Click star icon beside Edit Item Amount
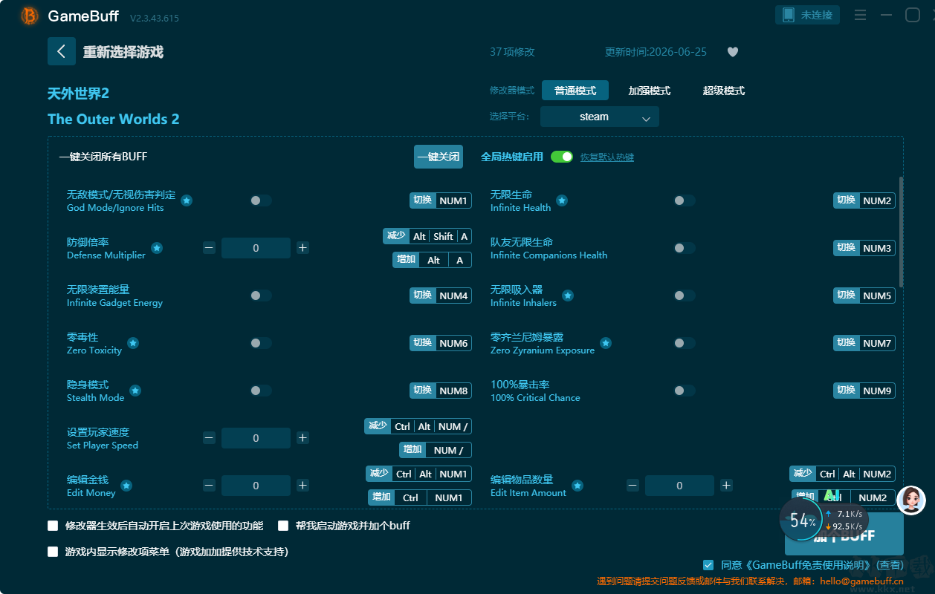 [x=577, y=486]
